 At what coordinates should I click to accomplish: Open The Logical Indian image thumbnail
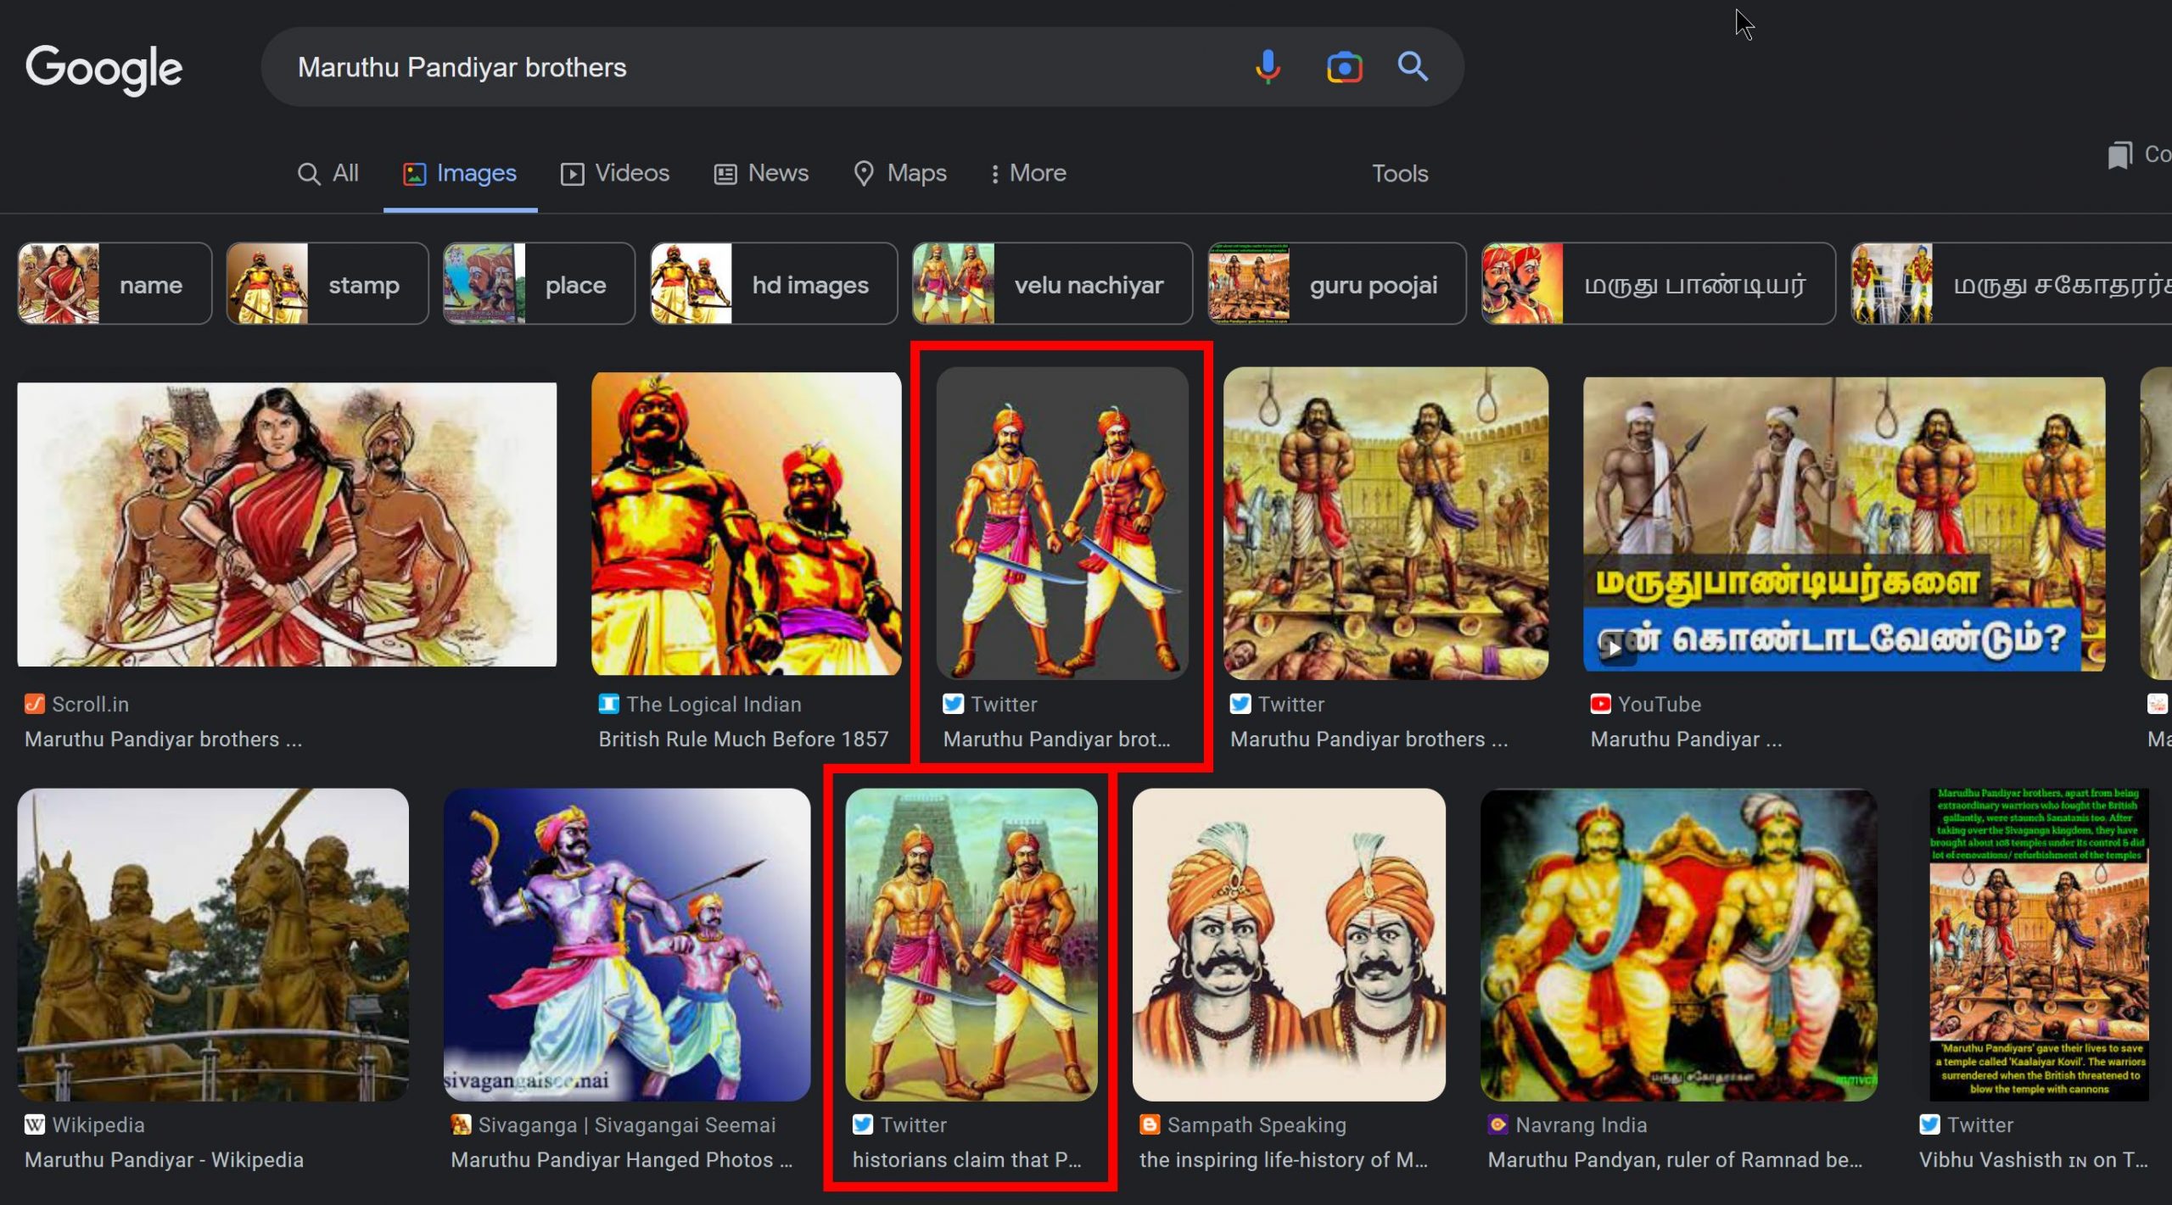[x=746, y=523]
